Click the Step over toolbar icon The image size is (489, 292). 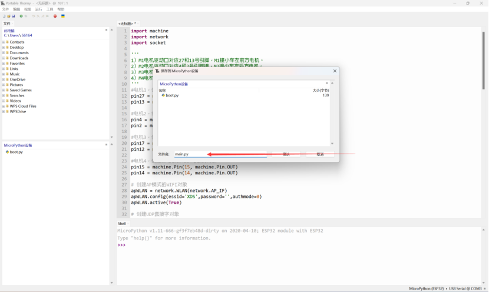pos(34,16)
